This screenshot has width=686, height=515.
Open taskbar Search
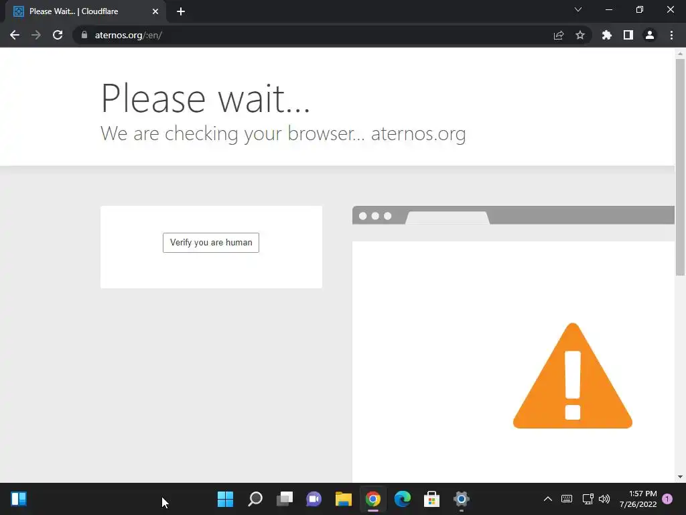pyautogui.click(x=255, y=499)
